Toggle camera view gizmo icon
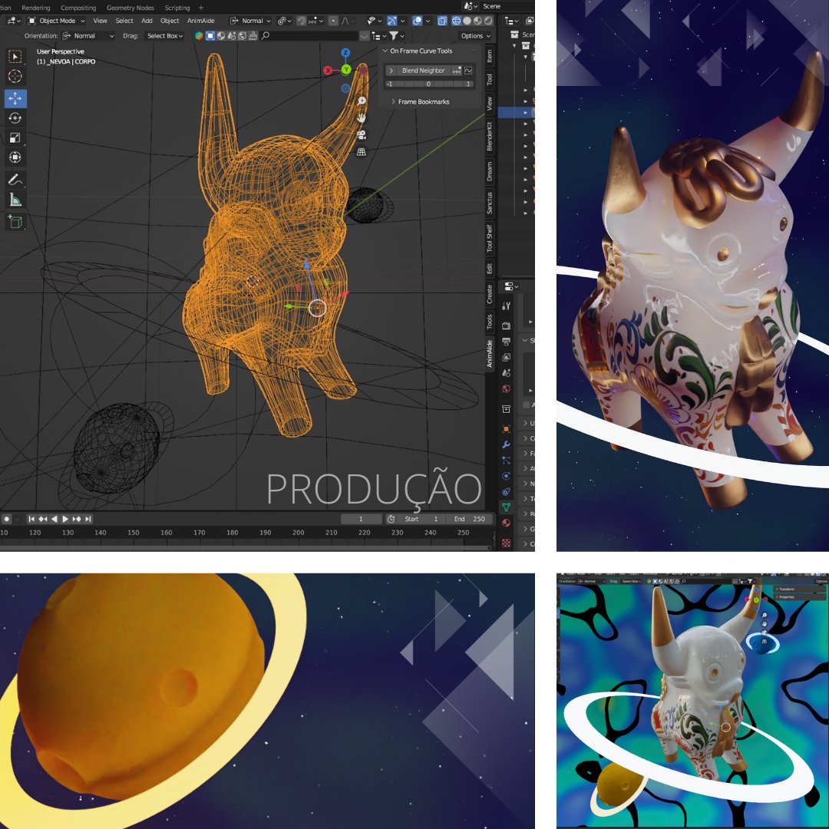The height and width of the screenshot is (829, 829). pyautogui.click(x=362, y=135)
